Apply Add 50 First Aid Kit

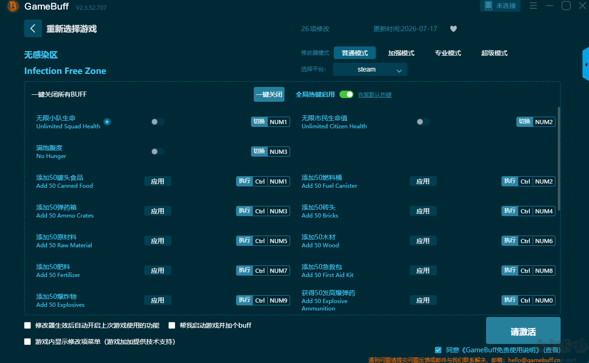point(423,271)
